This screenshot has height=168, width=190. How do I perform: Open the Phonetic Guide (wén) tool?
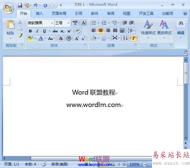[x=75, y=23]
